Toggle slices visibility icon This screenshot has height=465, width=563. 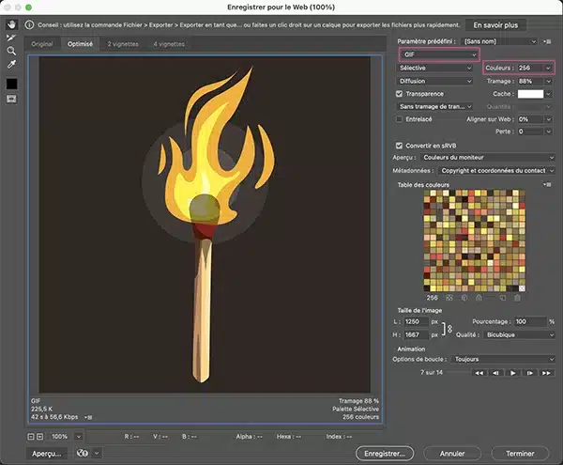(11, 99)
